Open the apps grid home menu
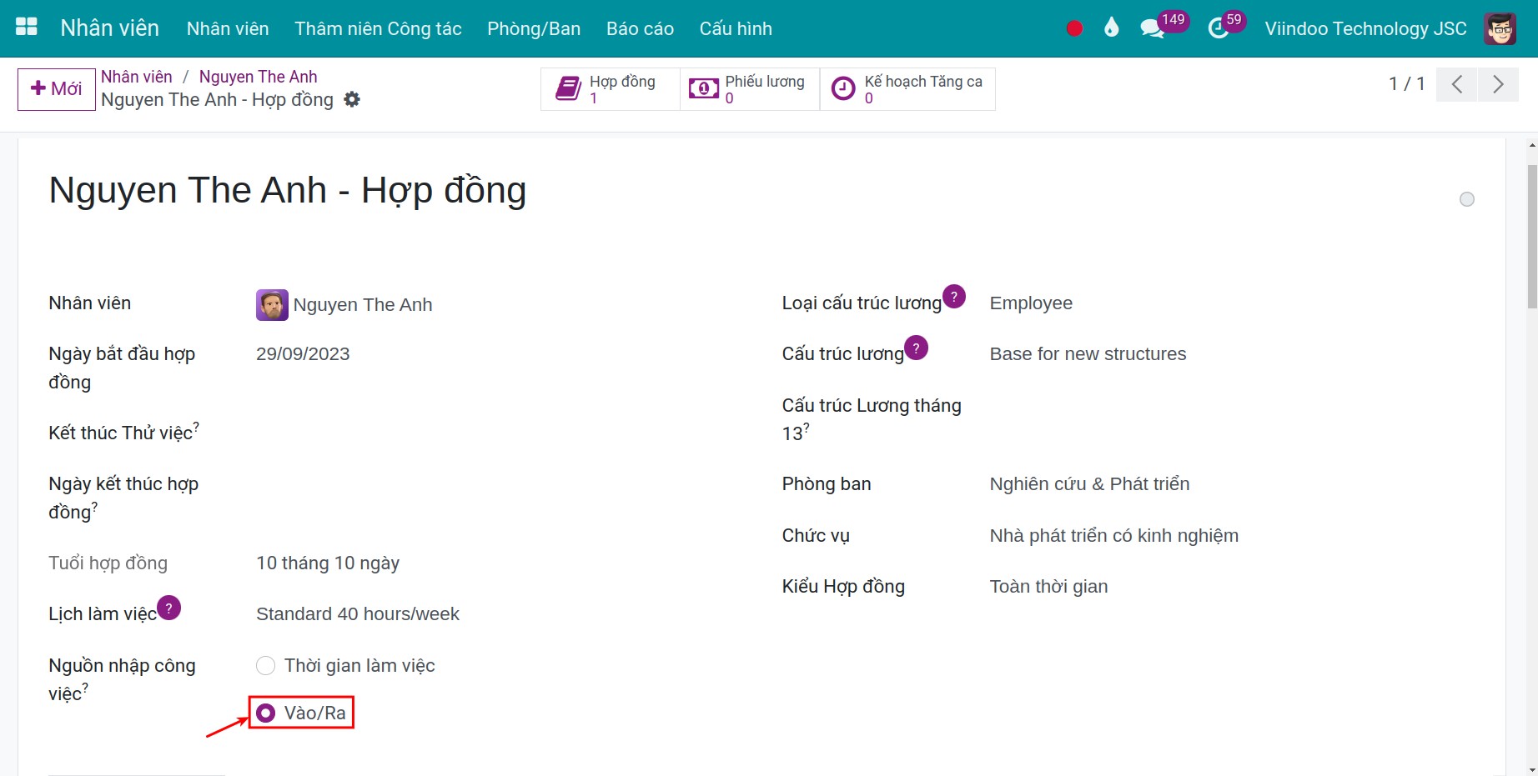 27,28
